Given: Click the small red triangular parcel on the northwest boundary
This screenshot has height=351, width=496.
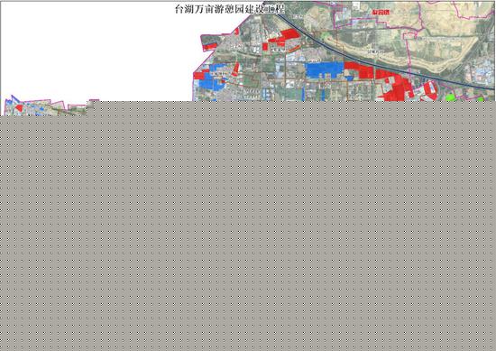Looking at the screenshot, I should point(236,31).
